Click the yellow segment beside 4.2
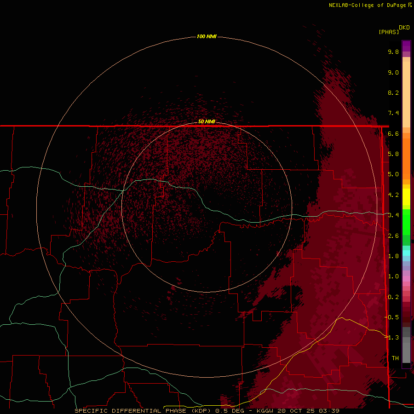 click(406, 197)
